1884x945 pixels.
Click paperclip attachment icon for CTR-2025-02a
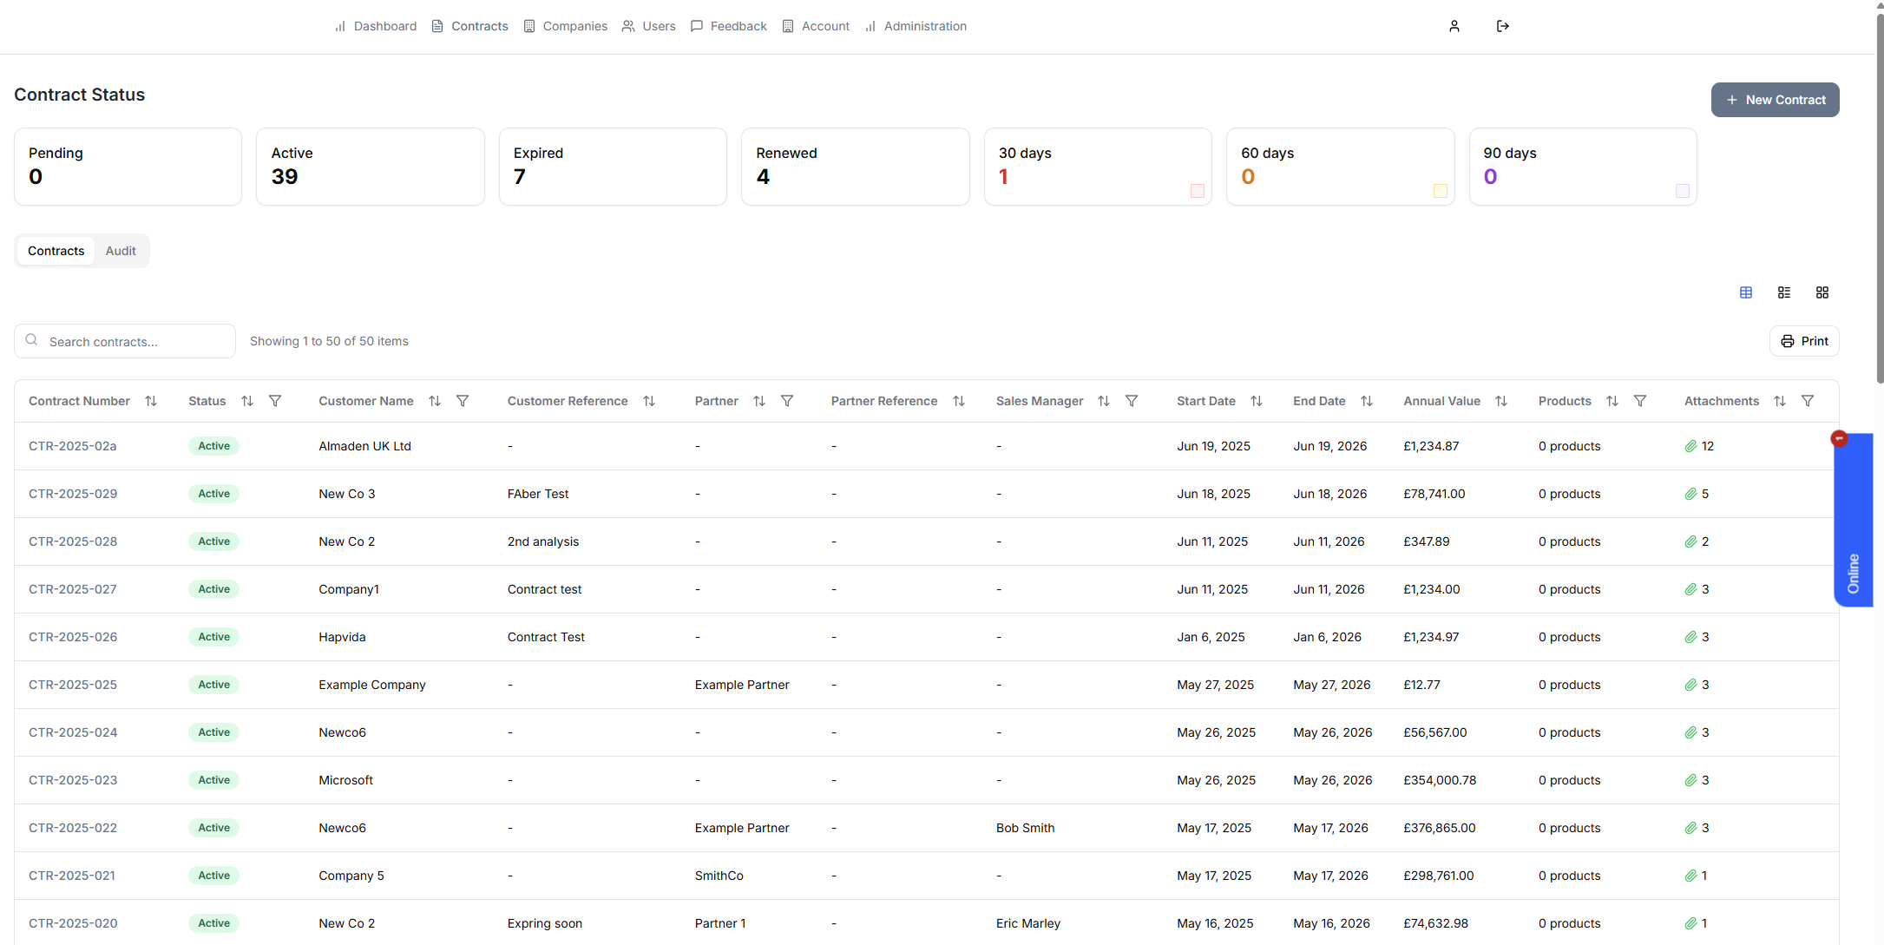point(1690,446)
